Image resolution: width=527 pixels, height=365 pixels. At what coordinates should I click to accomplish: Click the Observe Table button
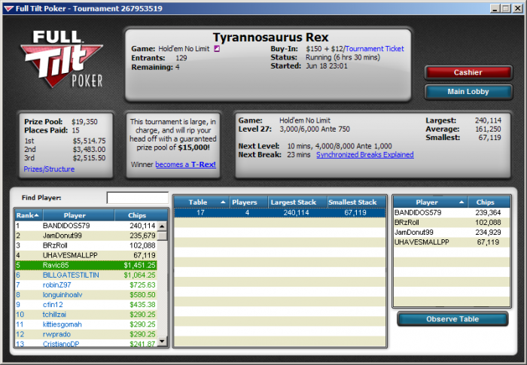tap(452, 319)
